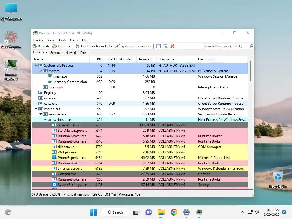Select the Processes tab

[40, 52]
